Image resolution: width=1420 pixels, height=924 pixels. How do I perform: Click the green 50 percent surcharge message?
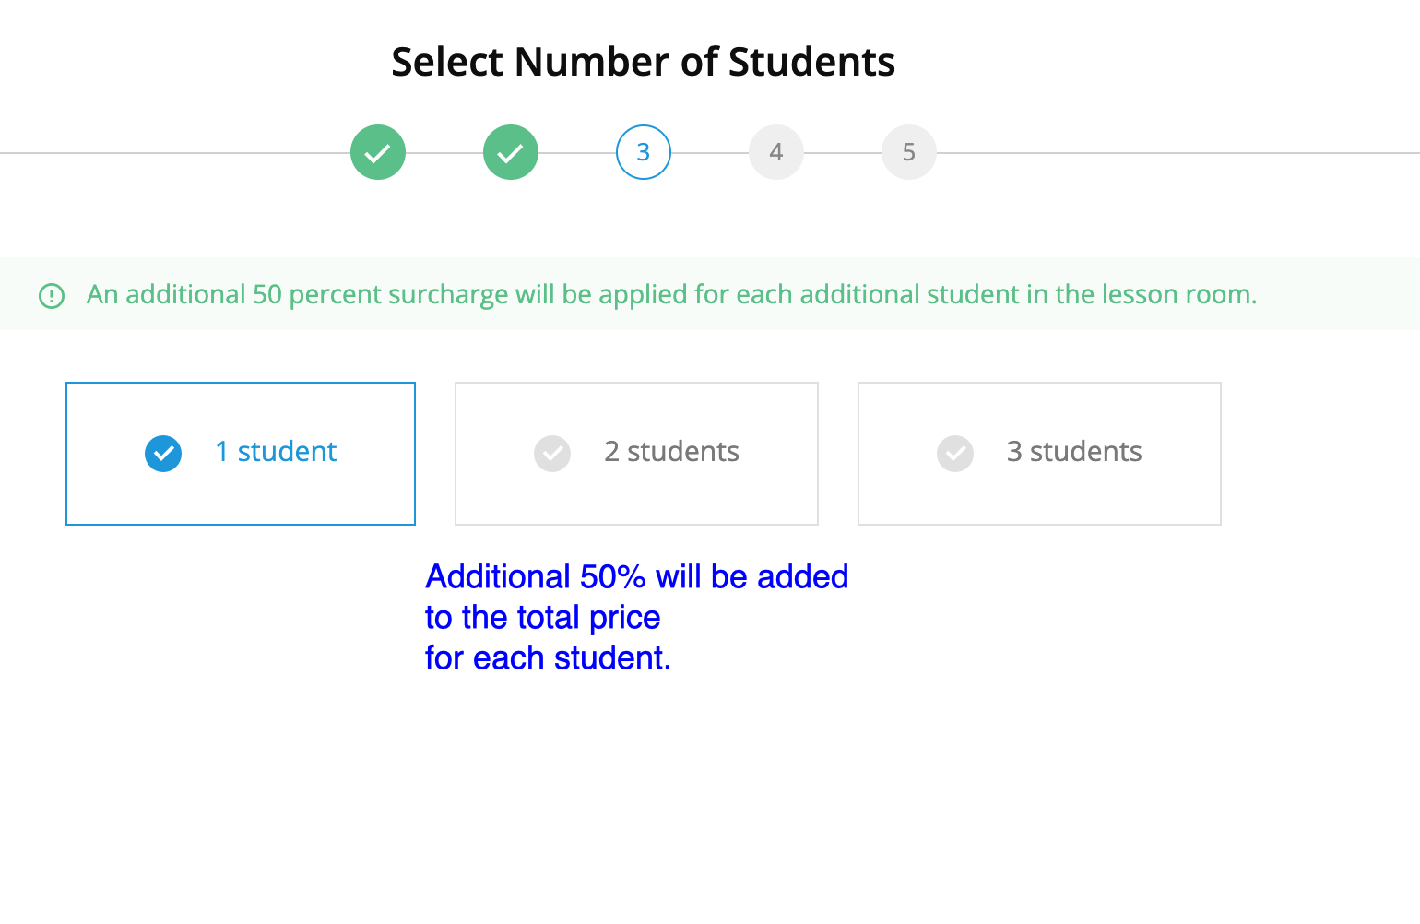point(671,295)
